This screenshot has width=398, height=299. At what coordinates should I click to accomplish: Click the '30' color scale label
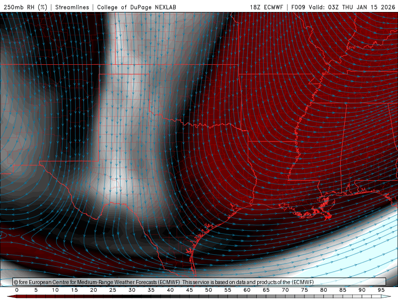pyautogui.click(x=132, y=290)
